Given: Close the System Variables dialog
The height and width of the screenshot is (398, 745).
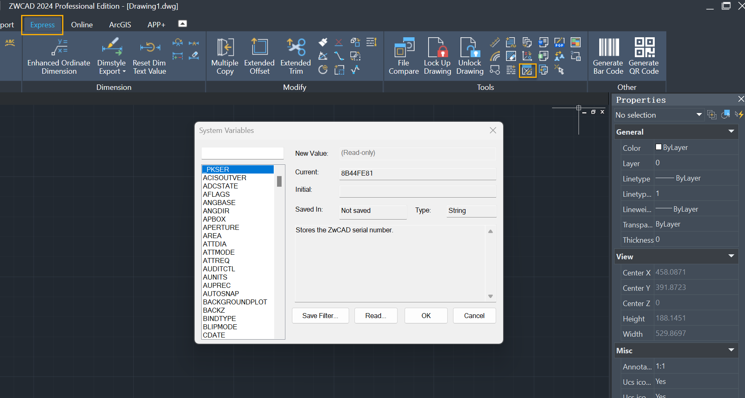Looking at the screenshot, I should [x=493, y=130].
